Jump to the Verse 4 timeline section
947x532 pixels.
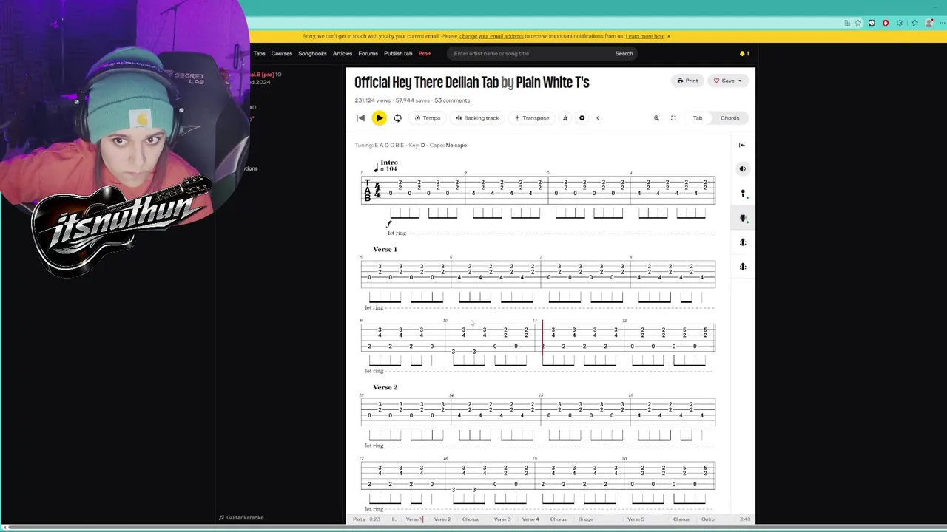(x=530, y=519)
